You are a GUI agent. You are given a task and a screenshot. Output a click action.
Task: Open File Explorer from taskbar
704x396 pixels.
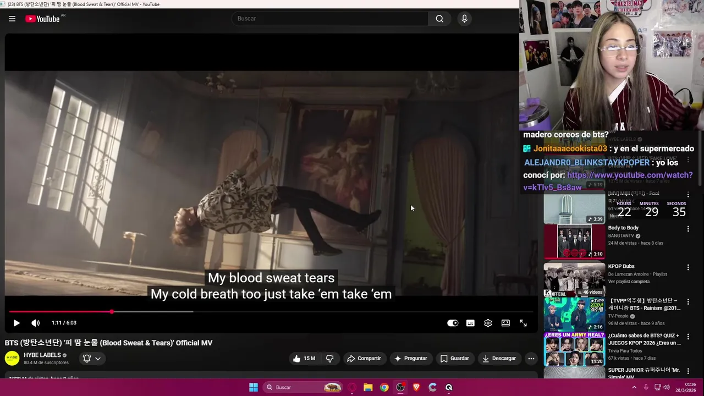click(368, 387)
